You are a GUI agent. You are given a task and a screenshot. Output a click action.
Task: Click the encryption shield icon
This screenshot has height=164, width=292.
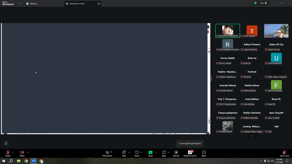pos(255,3)
